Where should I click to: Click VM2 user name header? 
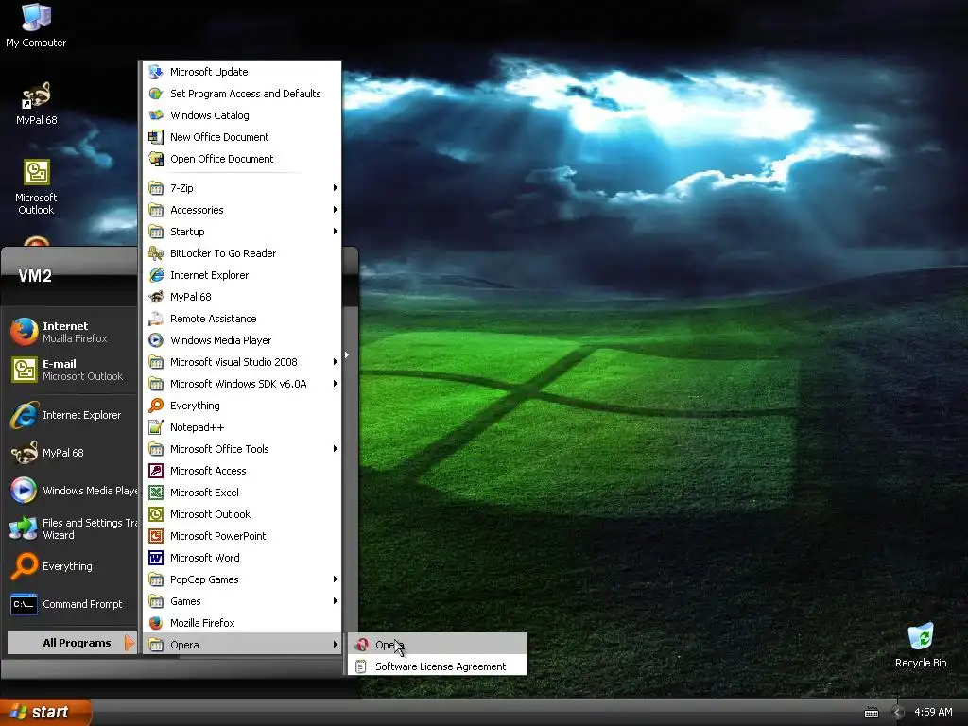(x=35, y=276)
